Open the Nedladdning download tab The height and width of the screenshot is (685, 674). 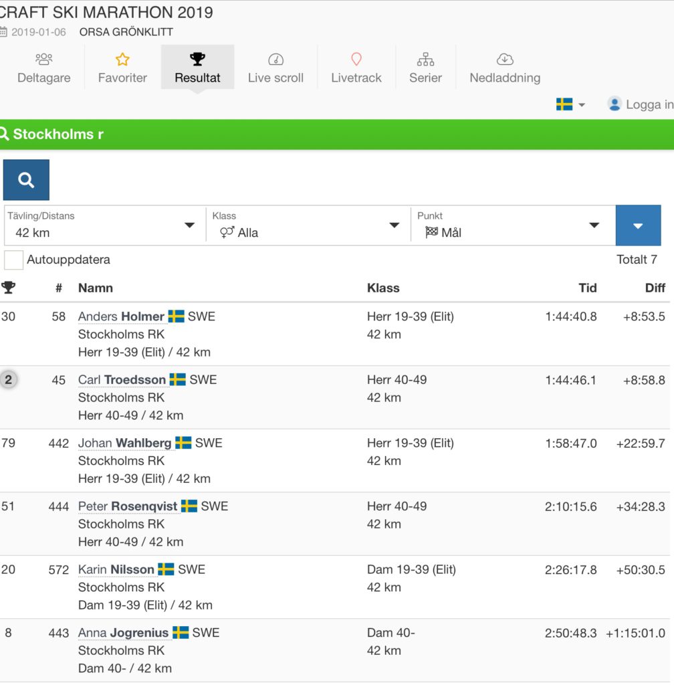(505, 68)
